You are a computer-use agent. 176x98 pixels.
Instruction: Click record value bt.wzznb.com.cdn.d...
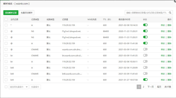tap(72, 55)
